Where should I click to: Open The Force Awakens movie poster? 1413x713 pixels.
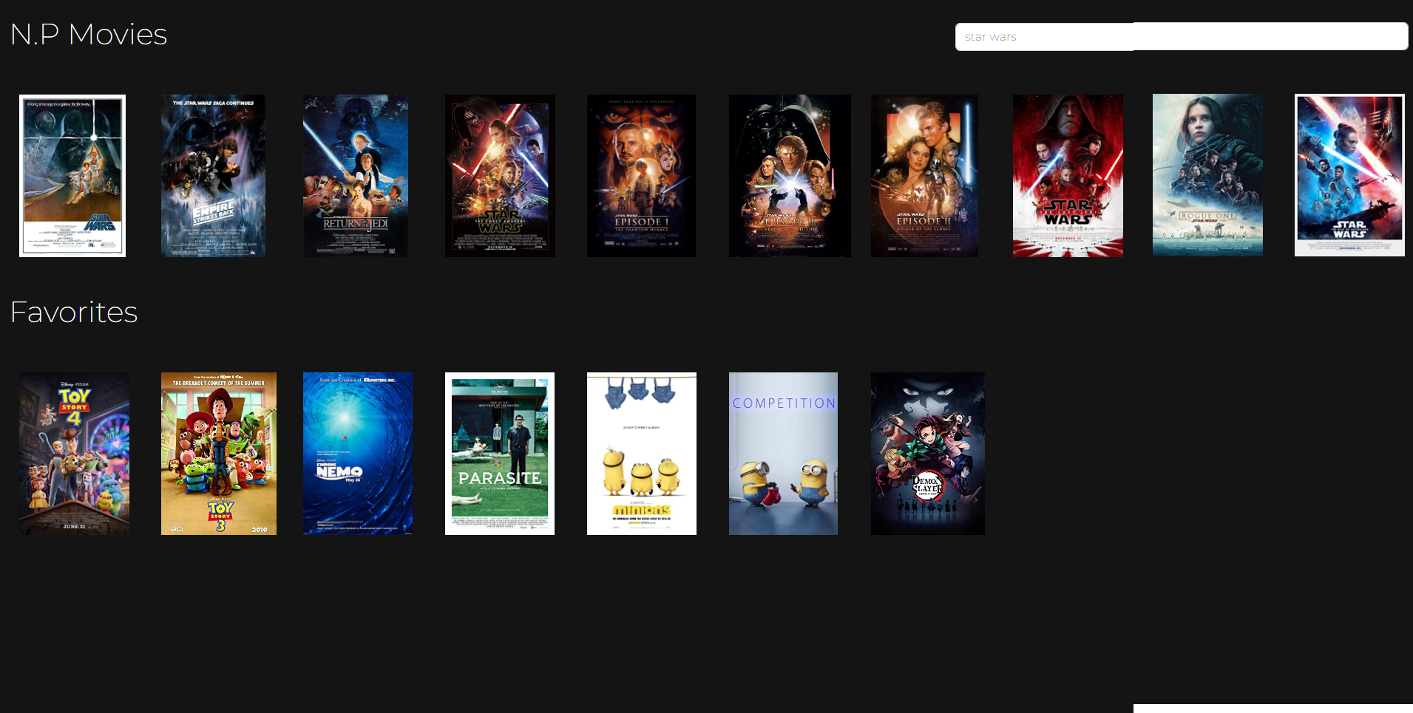point(500,176)
